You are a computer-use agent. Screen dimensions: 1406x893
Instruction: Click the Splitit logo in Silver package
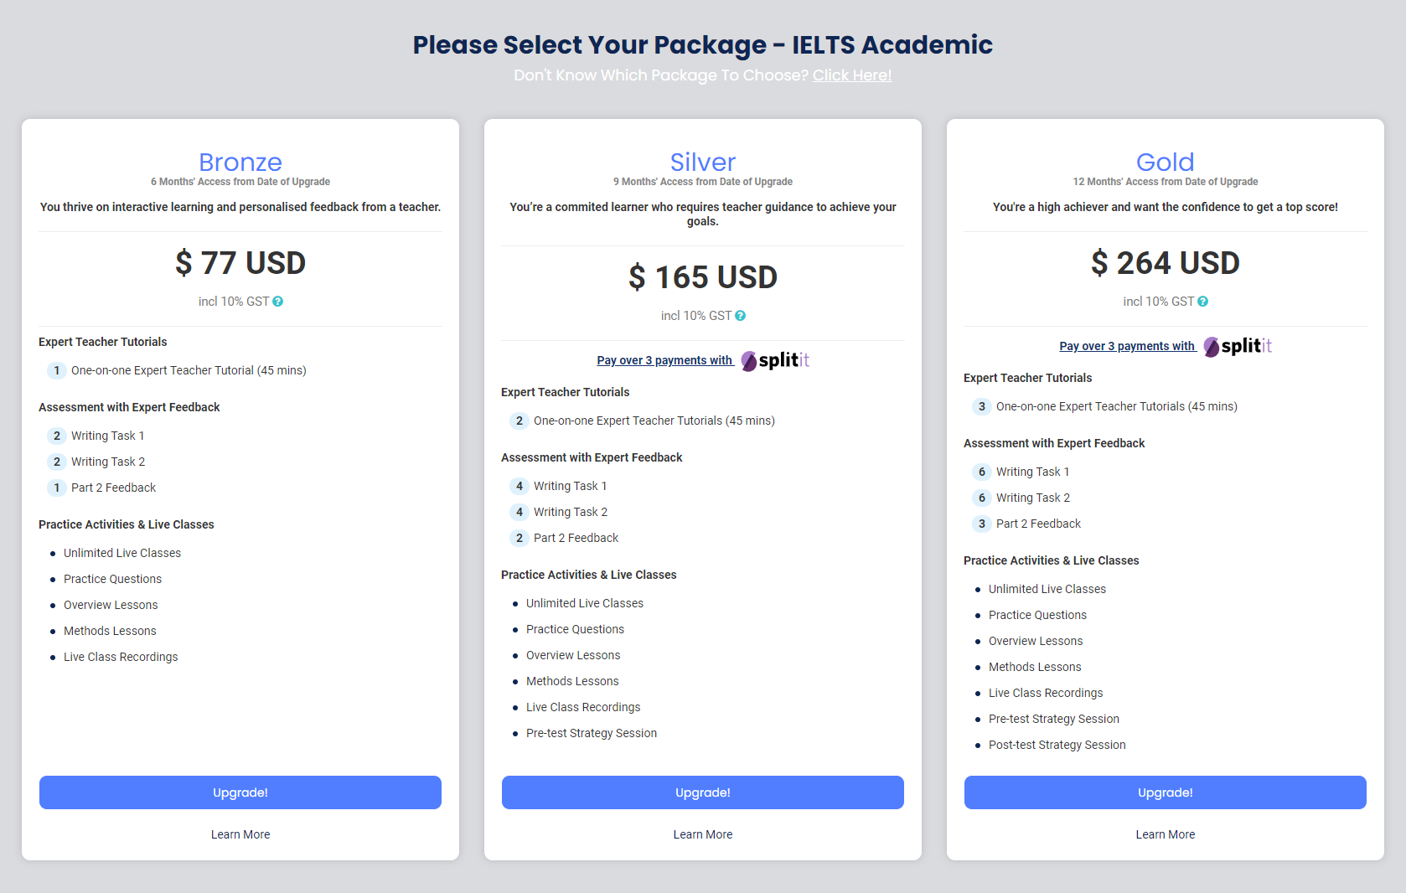pyautogui.click(x=775, y=360)
